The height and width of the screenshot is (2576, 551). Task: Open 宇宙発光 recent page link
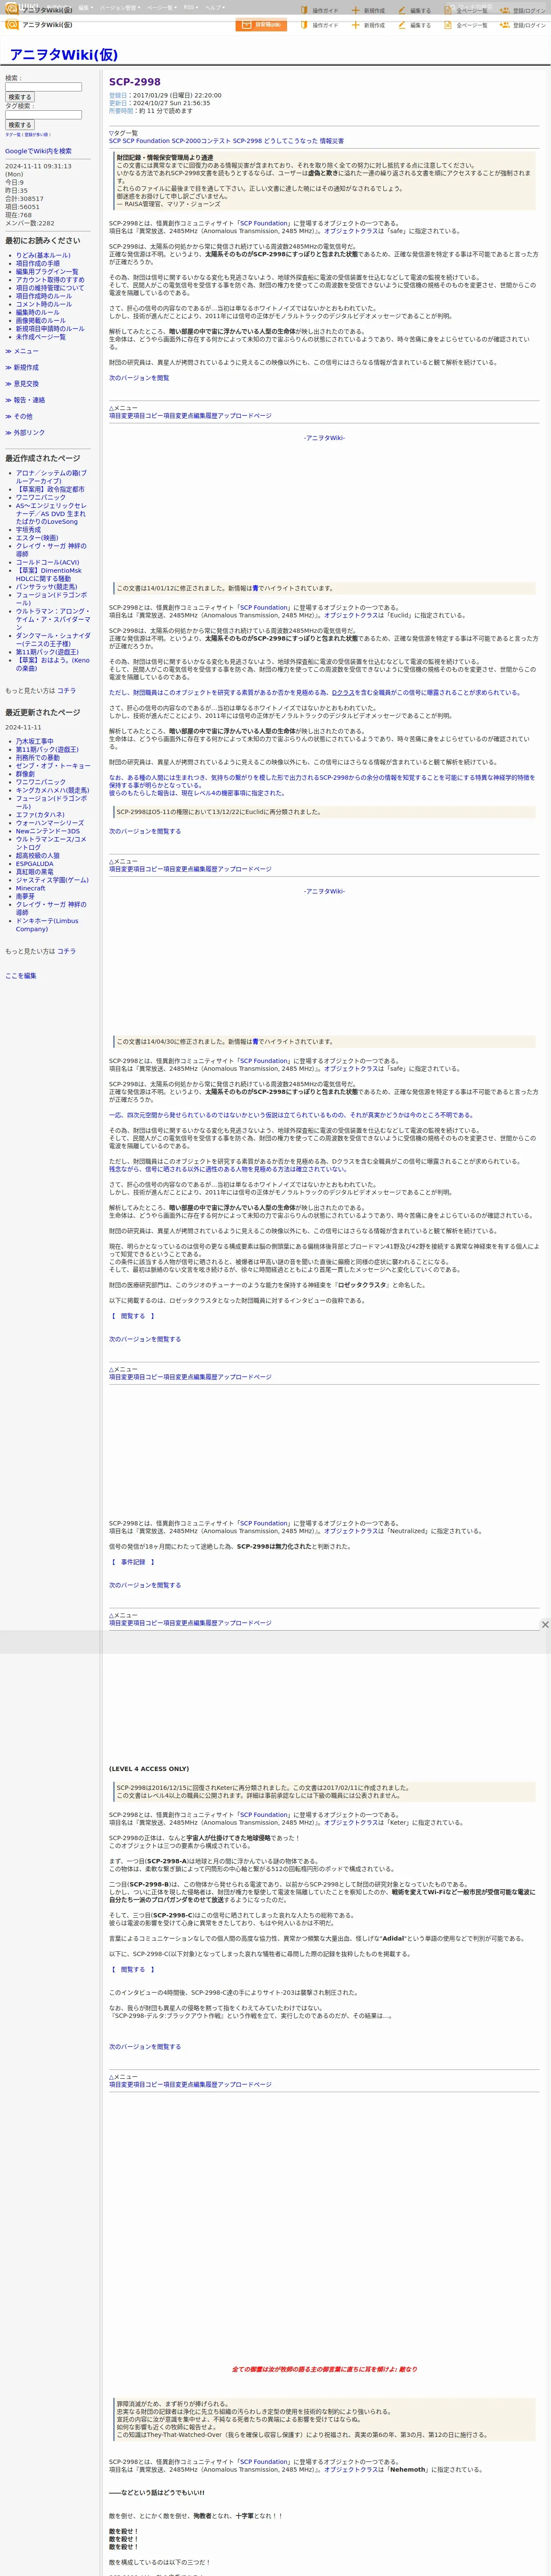(x=28, y=530)
